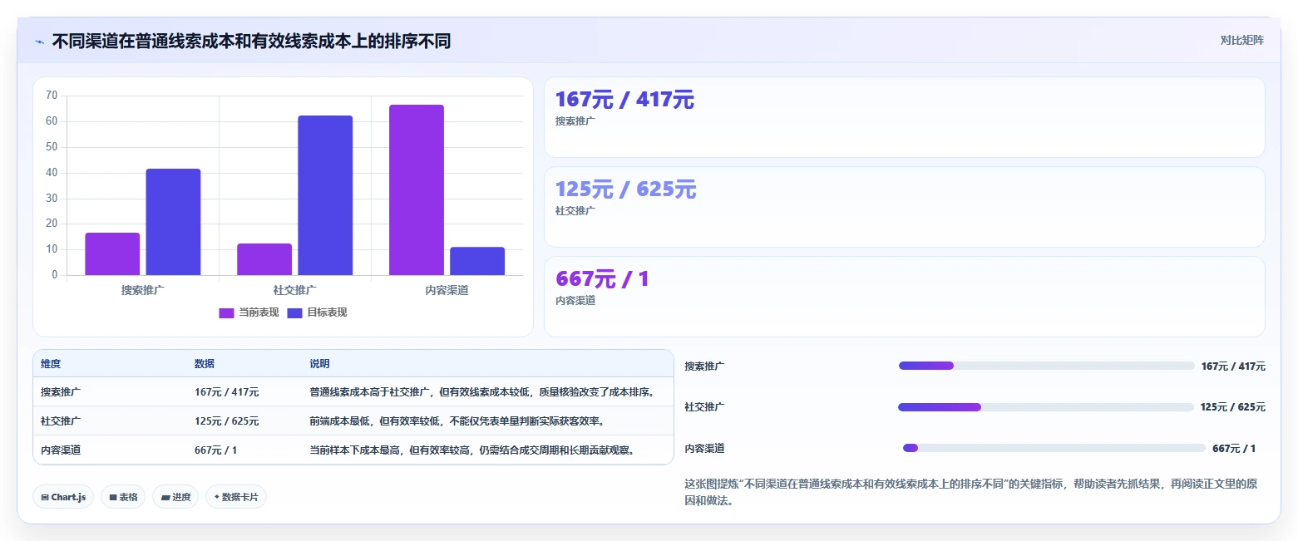The image size is (1298, 541).
Task: Click the header title 不同渠道在普通线索成本…排序不同
Action: 251,41
